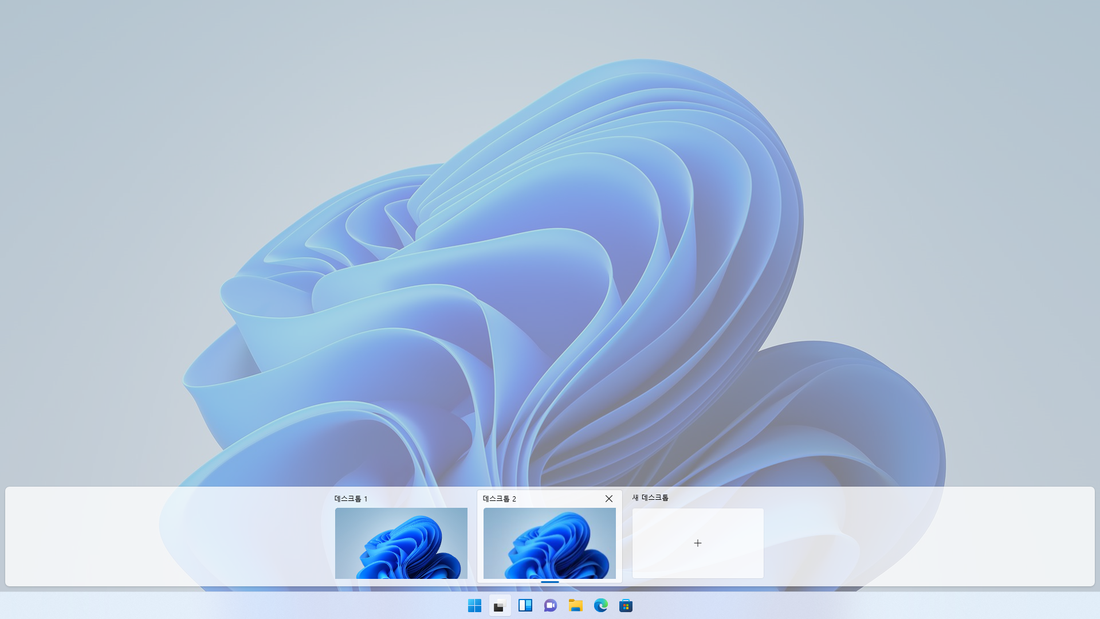
Task: Click empty taskbar area left of Start
Action: point(229,605)
